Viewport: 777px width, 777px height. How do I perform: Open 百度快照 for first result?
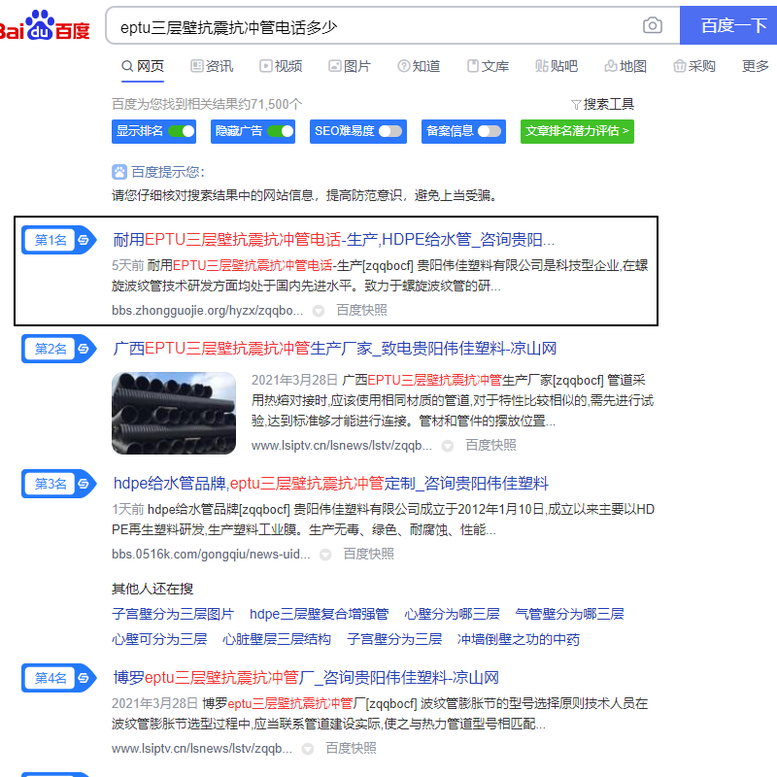click(x=361, y=310)
